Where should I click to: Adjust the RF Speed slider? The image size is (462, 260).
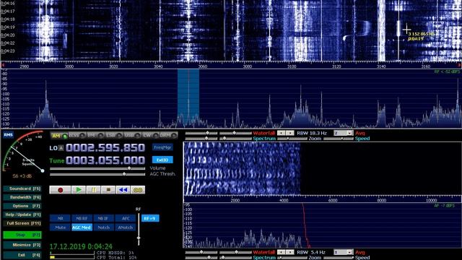(x=339, y=139)
